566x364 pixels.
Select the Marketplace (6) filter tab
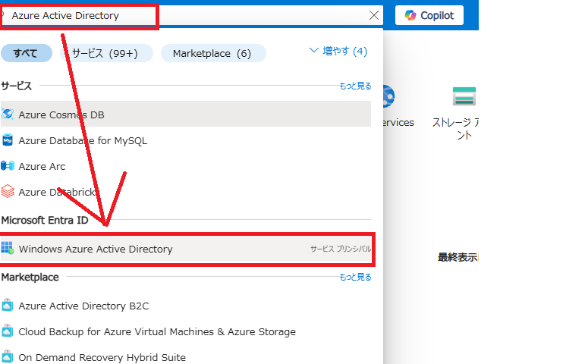[212, 53]
